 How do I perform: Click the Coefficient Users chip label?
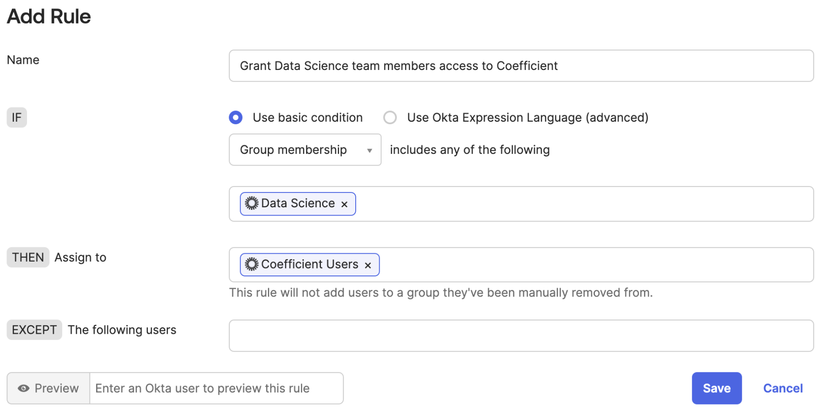[310, 264]
